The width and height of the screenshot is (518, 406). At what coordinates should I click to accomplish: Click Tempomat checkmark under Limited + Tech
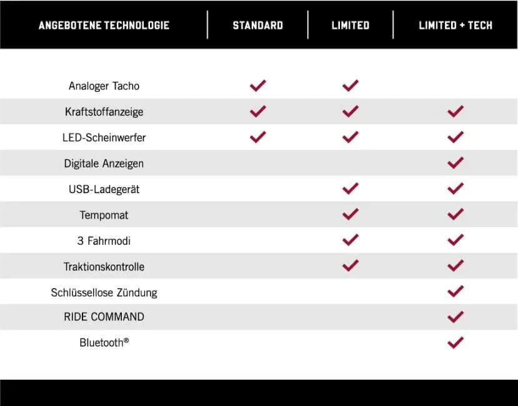tap(456, 214)
